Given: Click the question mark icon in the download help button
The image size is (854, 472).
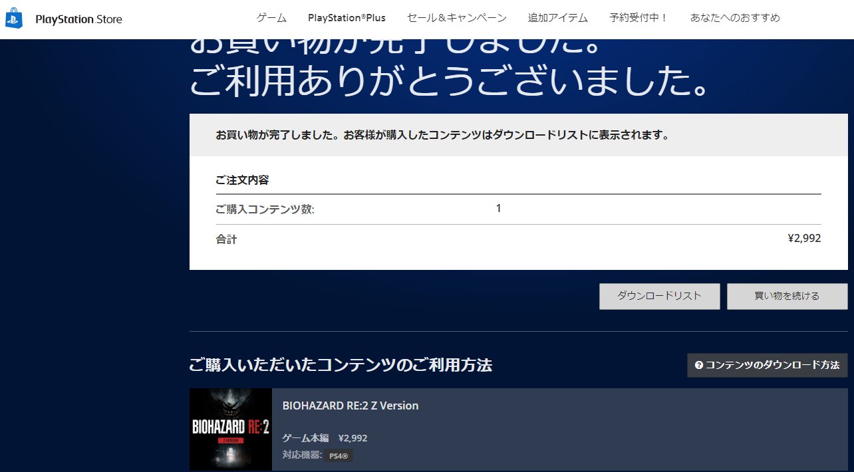Looking at the screenshot, I should [x=698, y=365].
